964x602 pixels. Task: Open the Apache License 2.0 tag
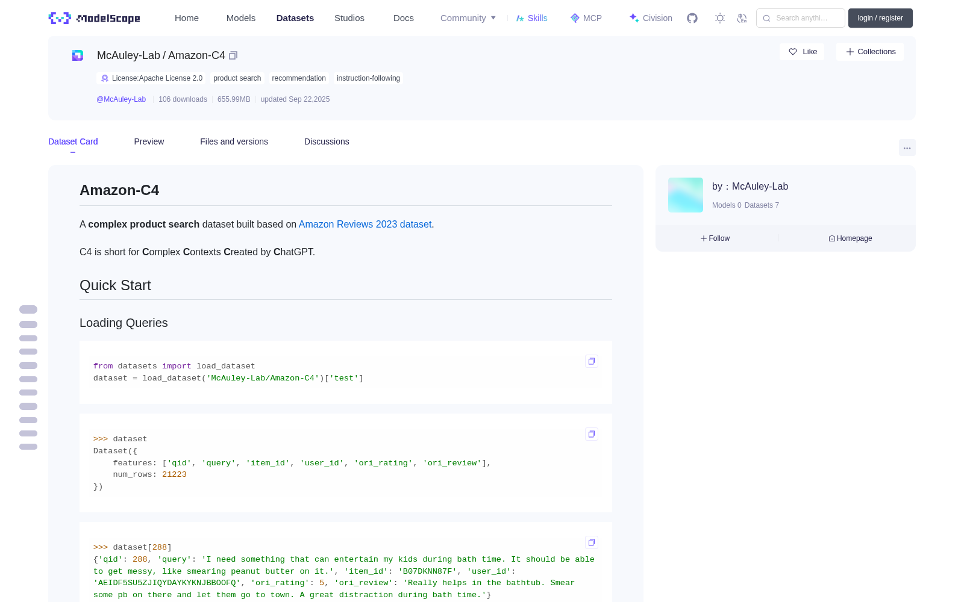tap(151, 78)
